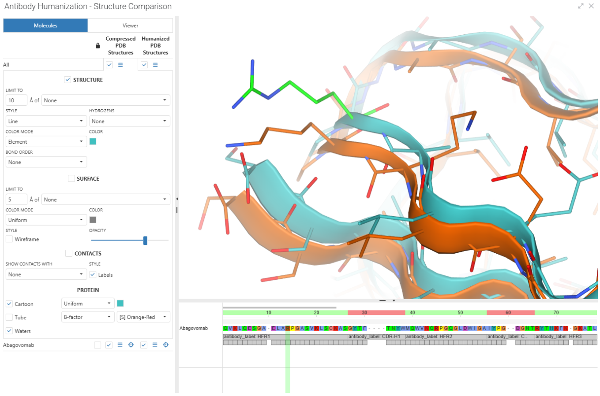The image size is (600, 396).
Task: Click the structure Limit To field showing 10
Action: [16, 100]
